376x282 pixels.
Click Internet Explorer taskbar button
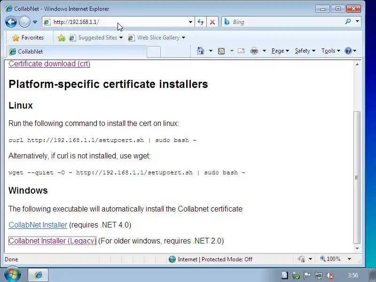[x=39, y=275]
